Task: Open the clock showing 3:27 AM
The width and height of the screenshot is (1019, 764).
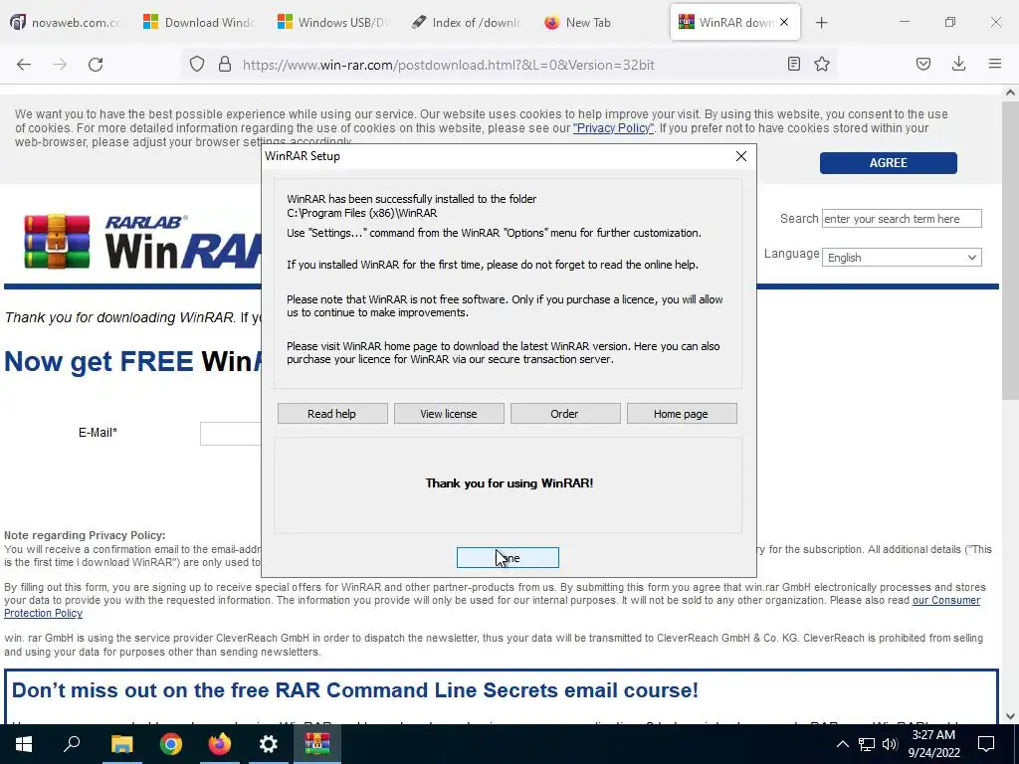Action: pos(933,744)
